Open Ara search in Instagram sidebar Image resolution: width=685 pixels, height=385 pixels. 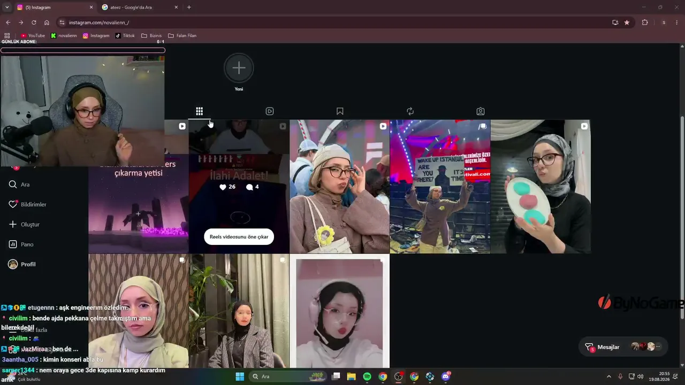pos(19,184)
